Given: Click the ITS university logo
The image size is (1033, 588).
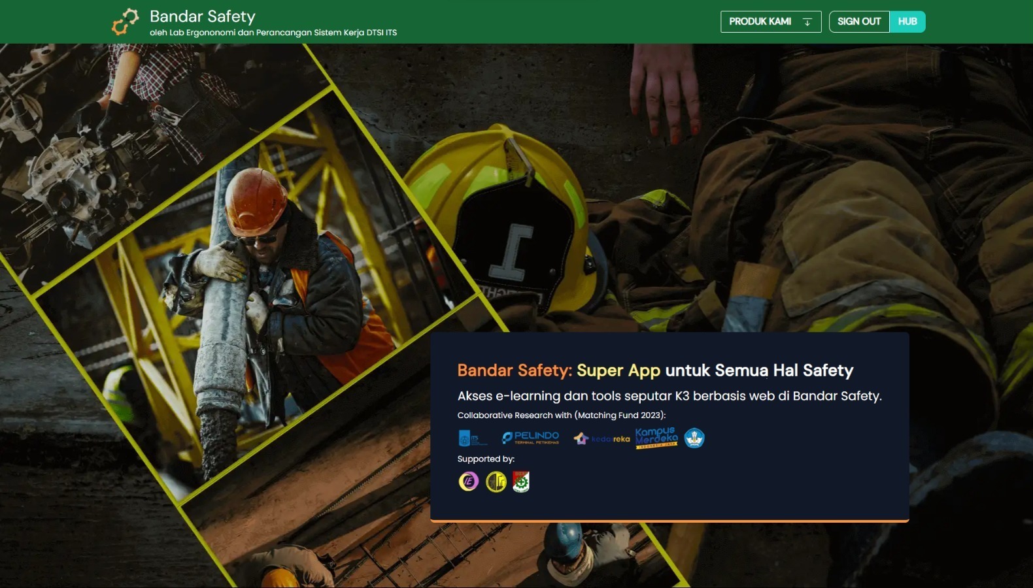Looking at the screenshot, I should 472,438.
